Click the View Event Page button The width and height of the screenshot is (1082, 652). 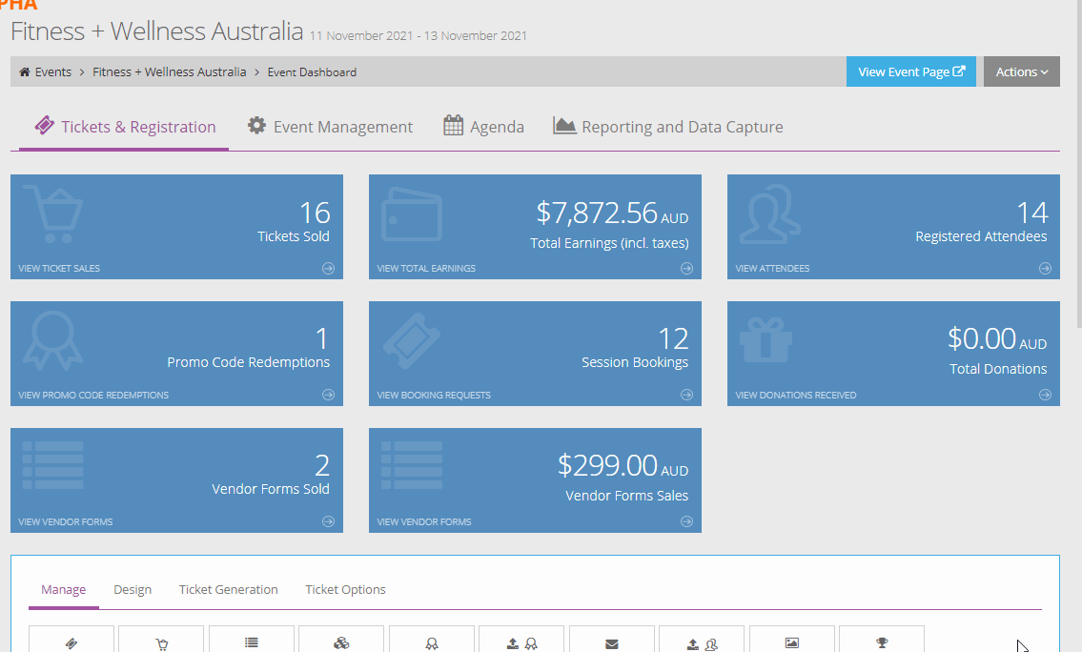point(910,71)
